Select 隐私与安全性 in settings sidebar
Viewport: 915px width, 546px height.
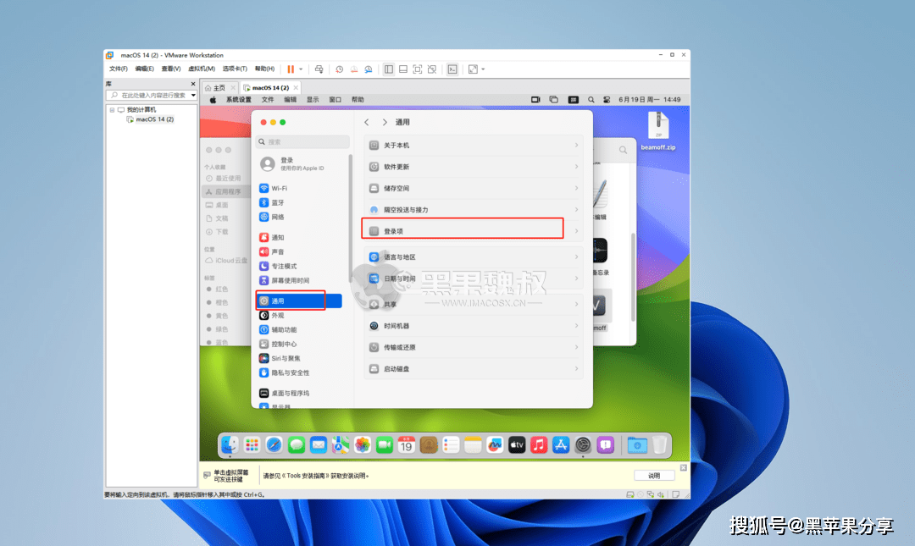tap(290, 372)
